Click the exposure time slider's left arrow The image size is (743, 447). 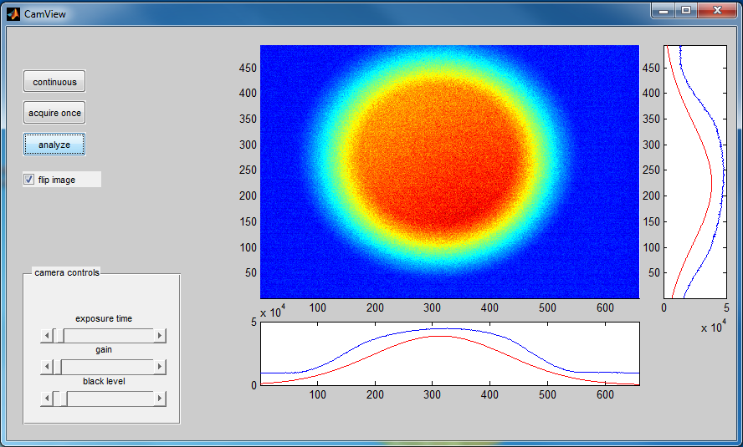pos(47,336)
